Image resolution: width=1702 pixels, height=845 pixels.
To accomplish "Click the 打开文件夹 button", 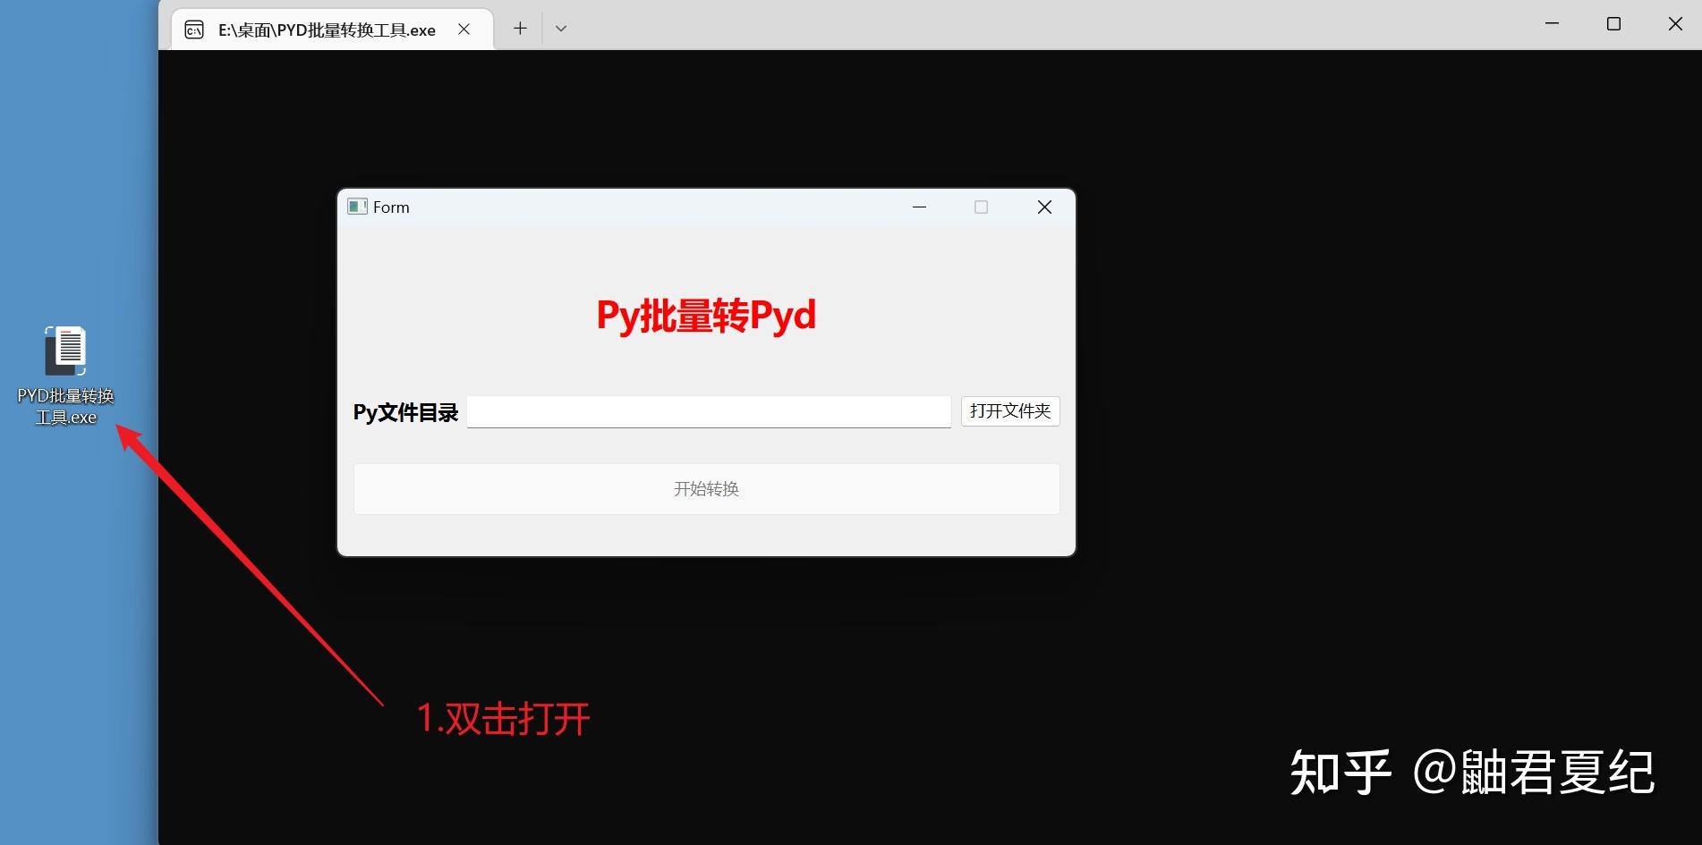I will tap(1009, 411).
